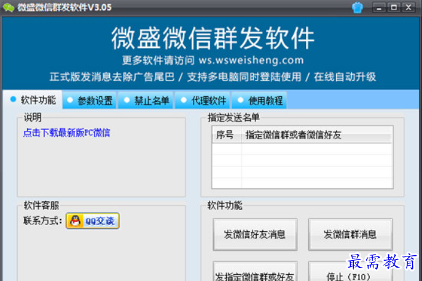This screenshot has width=422, height=281.
Task: Go to the 使用教程 tab
Action: tap(259, 101)
